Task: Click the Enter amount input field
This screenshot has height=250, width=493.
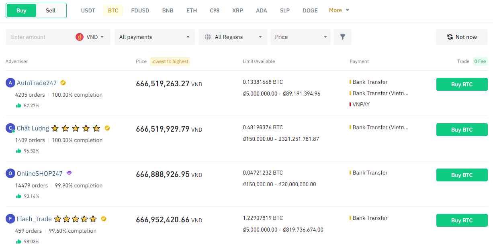Action: (40, 37)
